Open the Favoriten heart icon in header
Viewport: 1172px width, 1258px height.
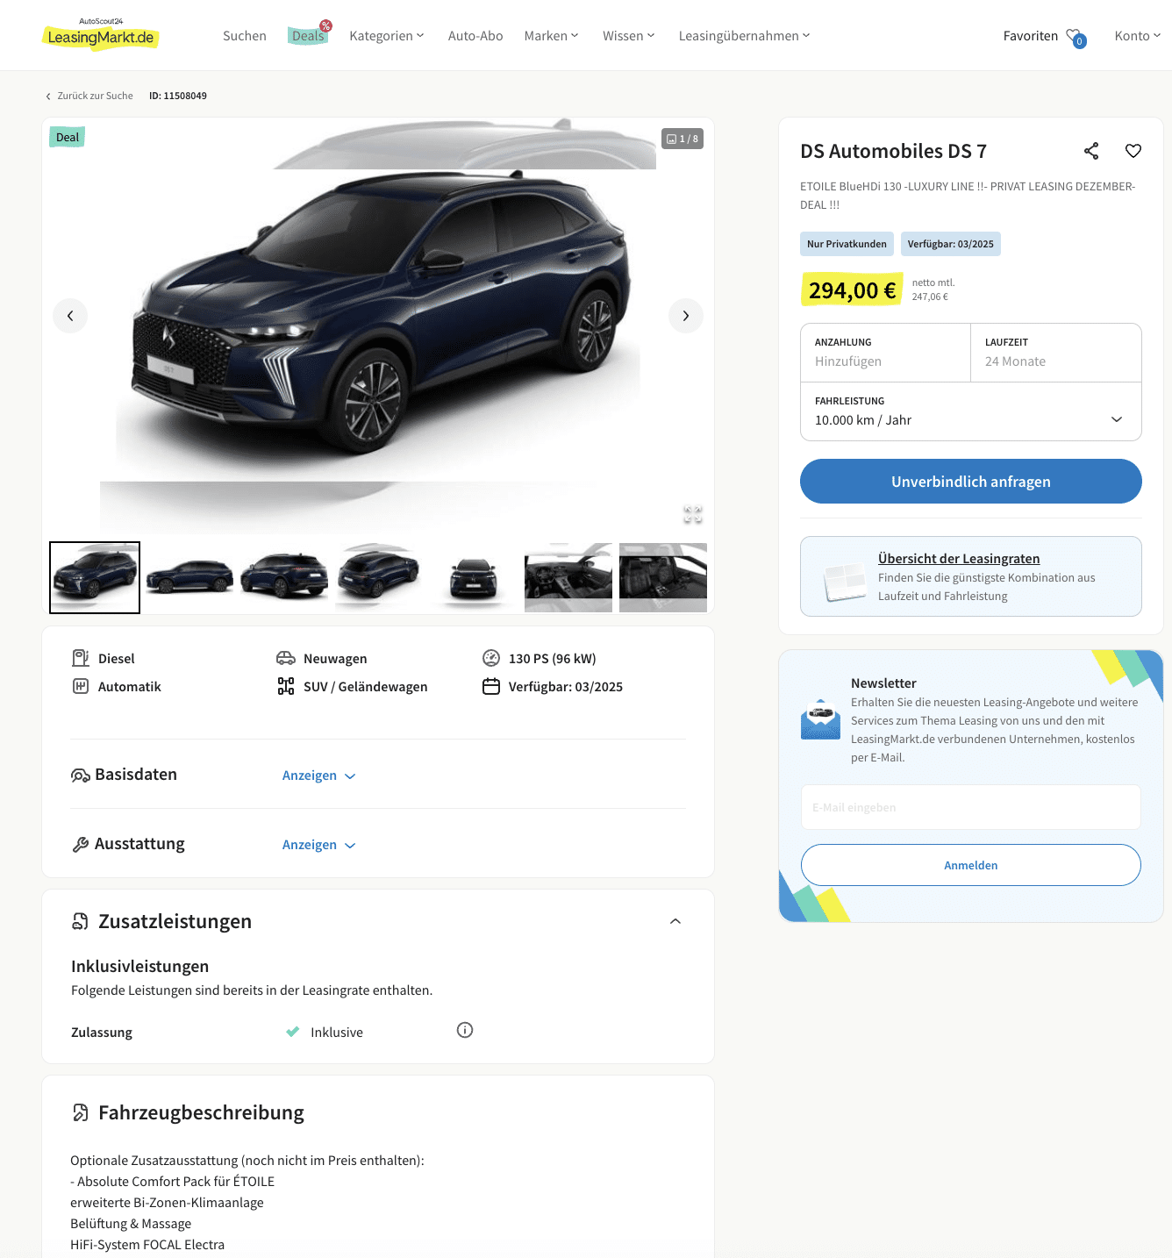point(1076,37)
